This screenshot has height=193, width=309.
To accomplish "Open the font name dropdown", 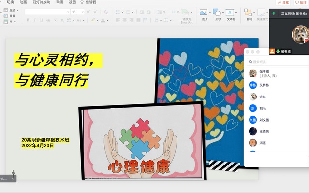I will (67, 12).
